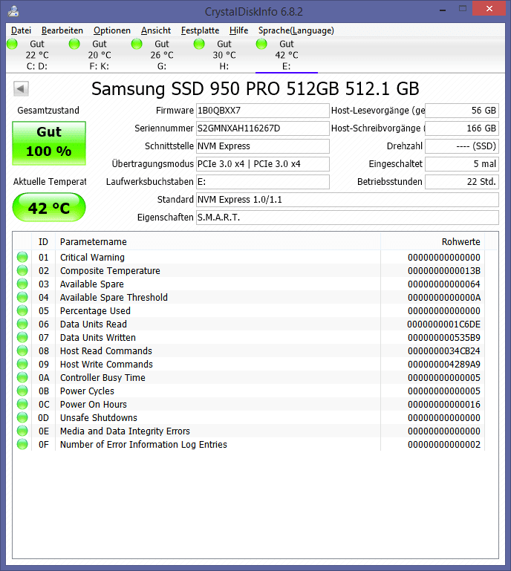Open the Hilfe menu
This screenshot has width=511, height=571.
[239, 30]
